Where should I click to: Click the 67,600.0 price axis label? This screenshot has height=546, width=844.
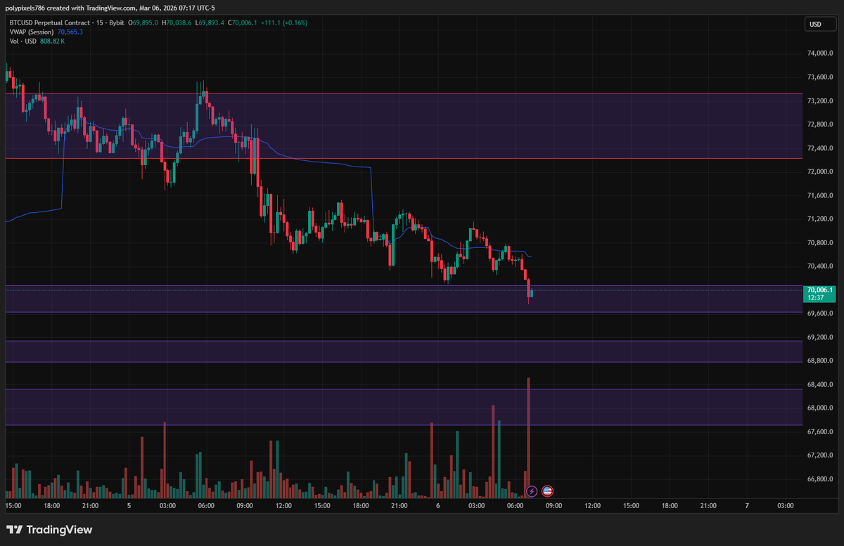[821, 431]
